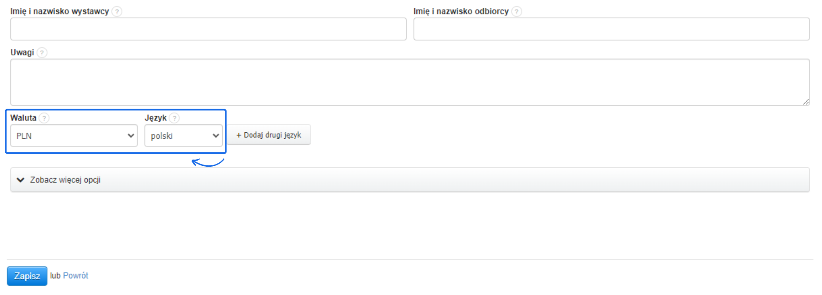Click the Uwagi field label text
The height and width of the screenshot is (295, 822).
[x=22, y=52]
